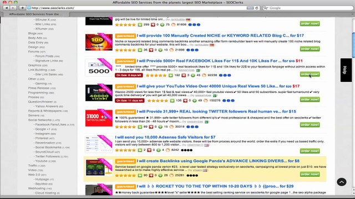Click star rating on NICHE Blog Comments listing

tap(125, 50)
